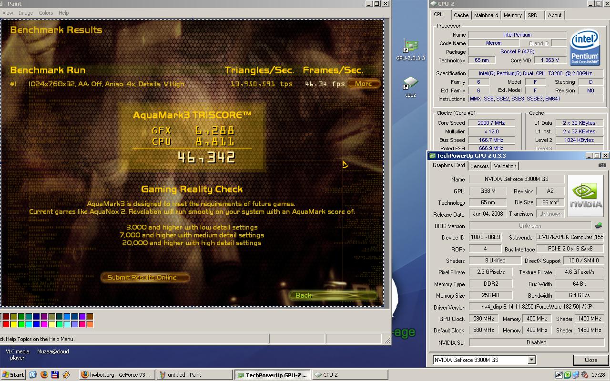610x381 pixels.
Task: Open the GPU-Z 0.3.3 desktop shortcut
Action: tap(410, 50)
